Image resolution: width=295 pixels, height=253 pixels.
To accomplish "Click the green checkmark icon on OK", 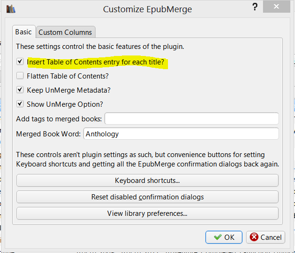I will pyautogui.click(x=217, y=237).
